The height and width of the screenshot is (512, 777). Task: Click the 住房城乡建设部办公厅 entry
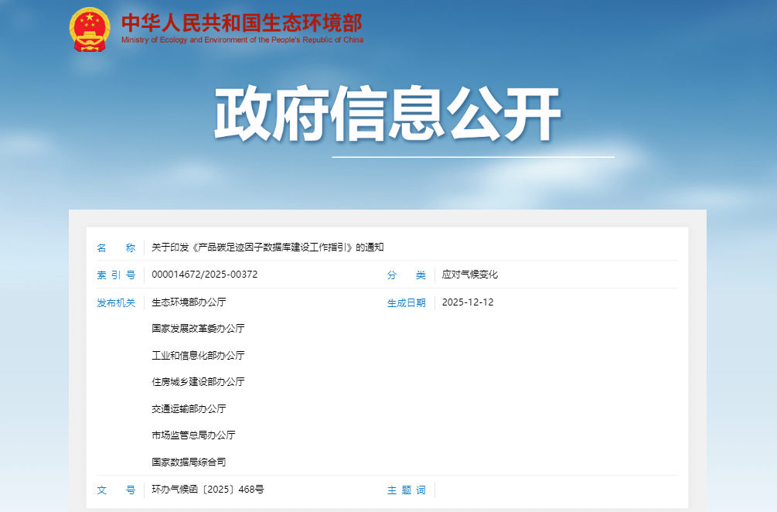198,382
